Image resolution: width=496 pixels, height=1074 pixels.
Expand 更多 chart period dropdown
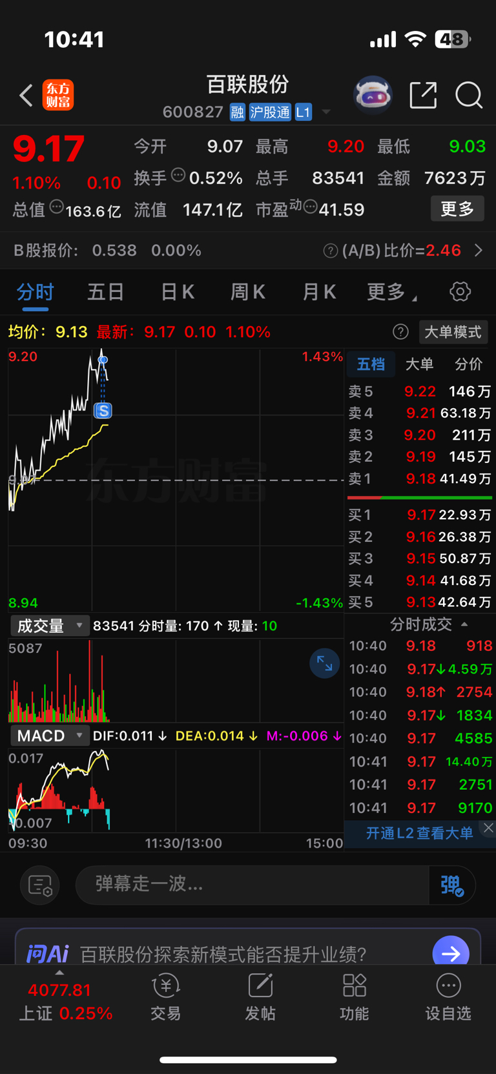coord(391,292)
